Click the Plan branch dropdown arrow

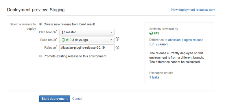(x=111, y=32)
